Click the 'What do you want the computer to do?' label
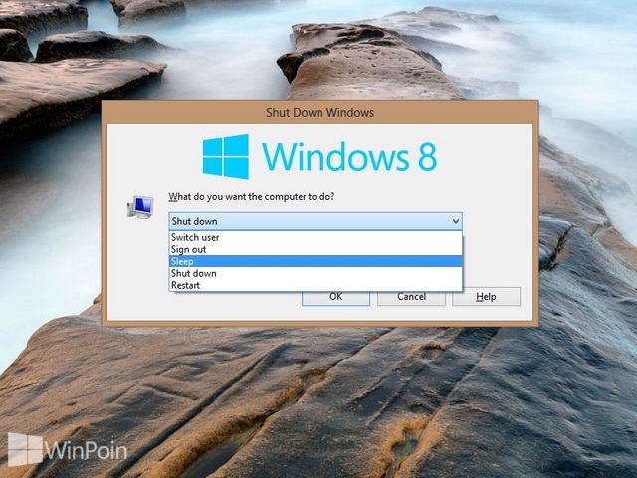 tap(252, 197)
